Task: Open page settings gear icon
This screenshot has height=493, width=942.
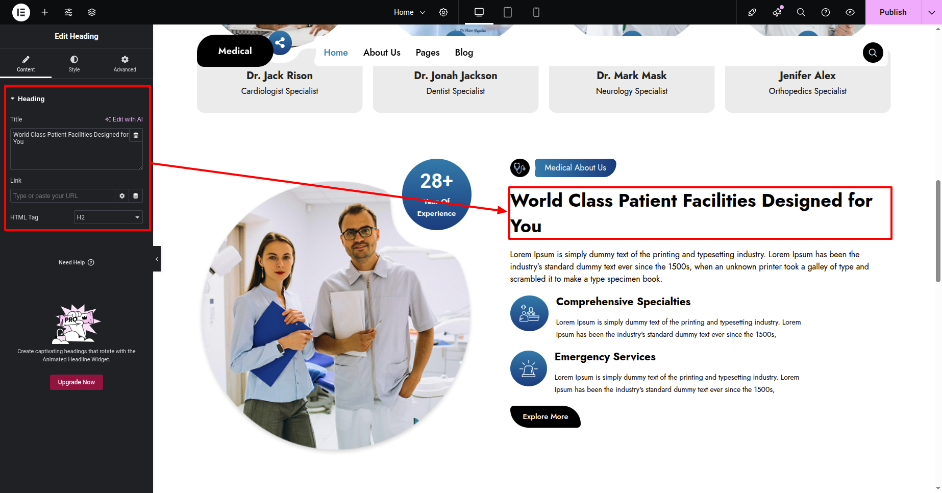Action: tap(443, 12)
